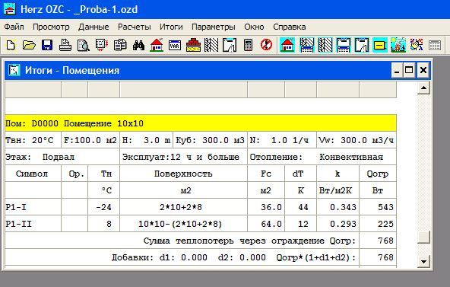Click the P1-I symbol cell
Image resolution: width=450 pixels, height=287 pixels.
(33, 207)
